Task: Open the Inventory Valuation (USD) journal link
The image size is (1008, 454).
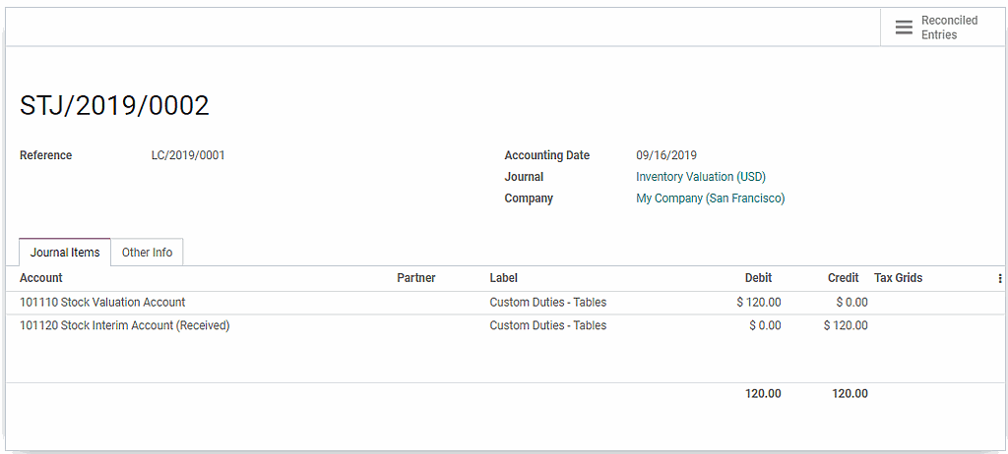Action: pyautogui.click(x=700, y=177)
